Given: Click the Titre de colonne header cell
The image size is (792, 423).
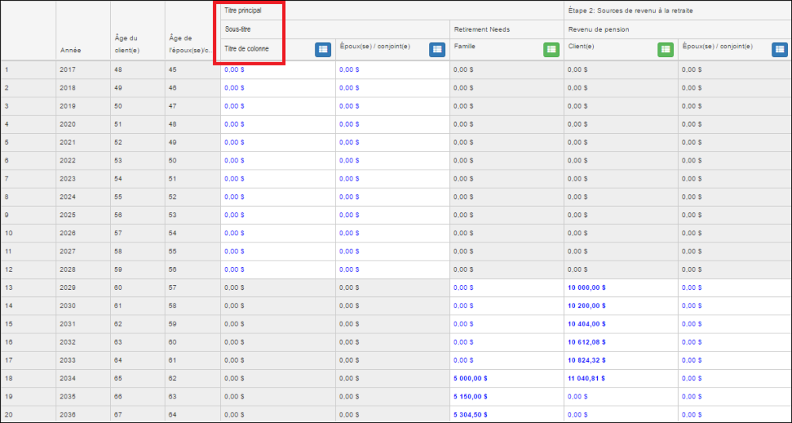Looking at the screenshot, I should point(246,48).
